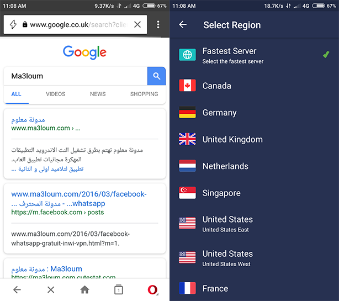Stop loading with bottom X icon
This screenshot has height=301, width=339.
pos(51,290)
